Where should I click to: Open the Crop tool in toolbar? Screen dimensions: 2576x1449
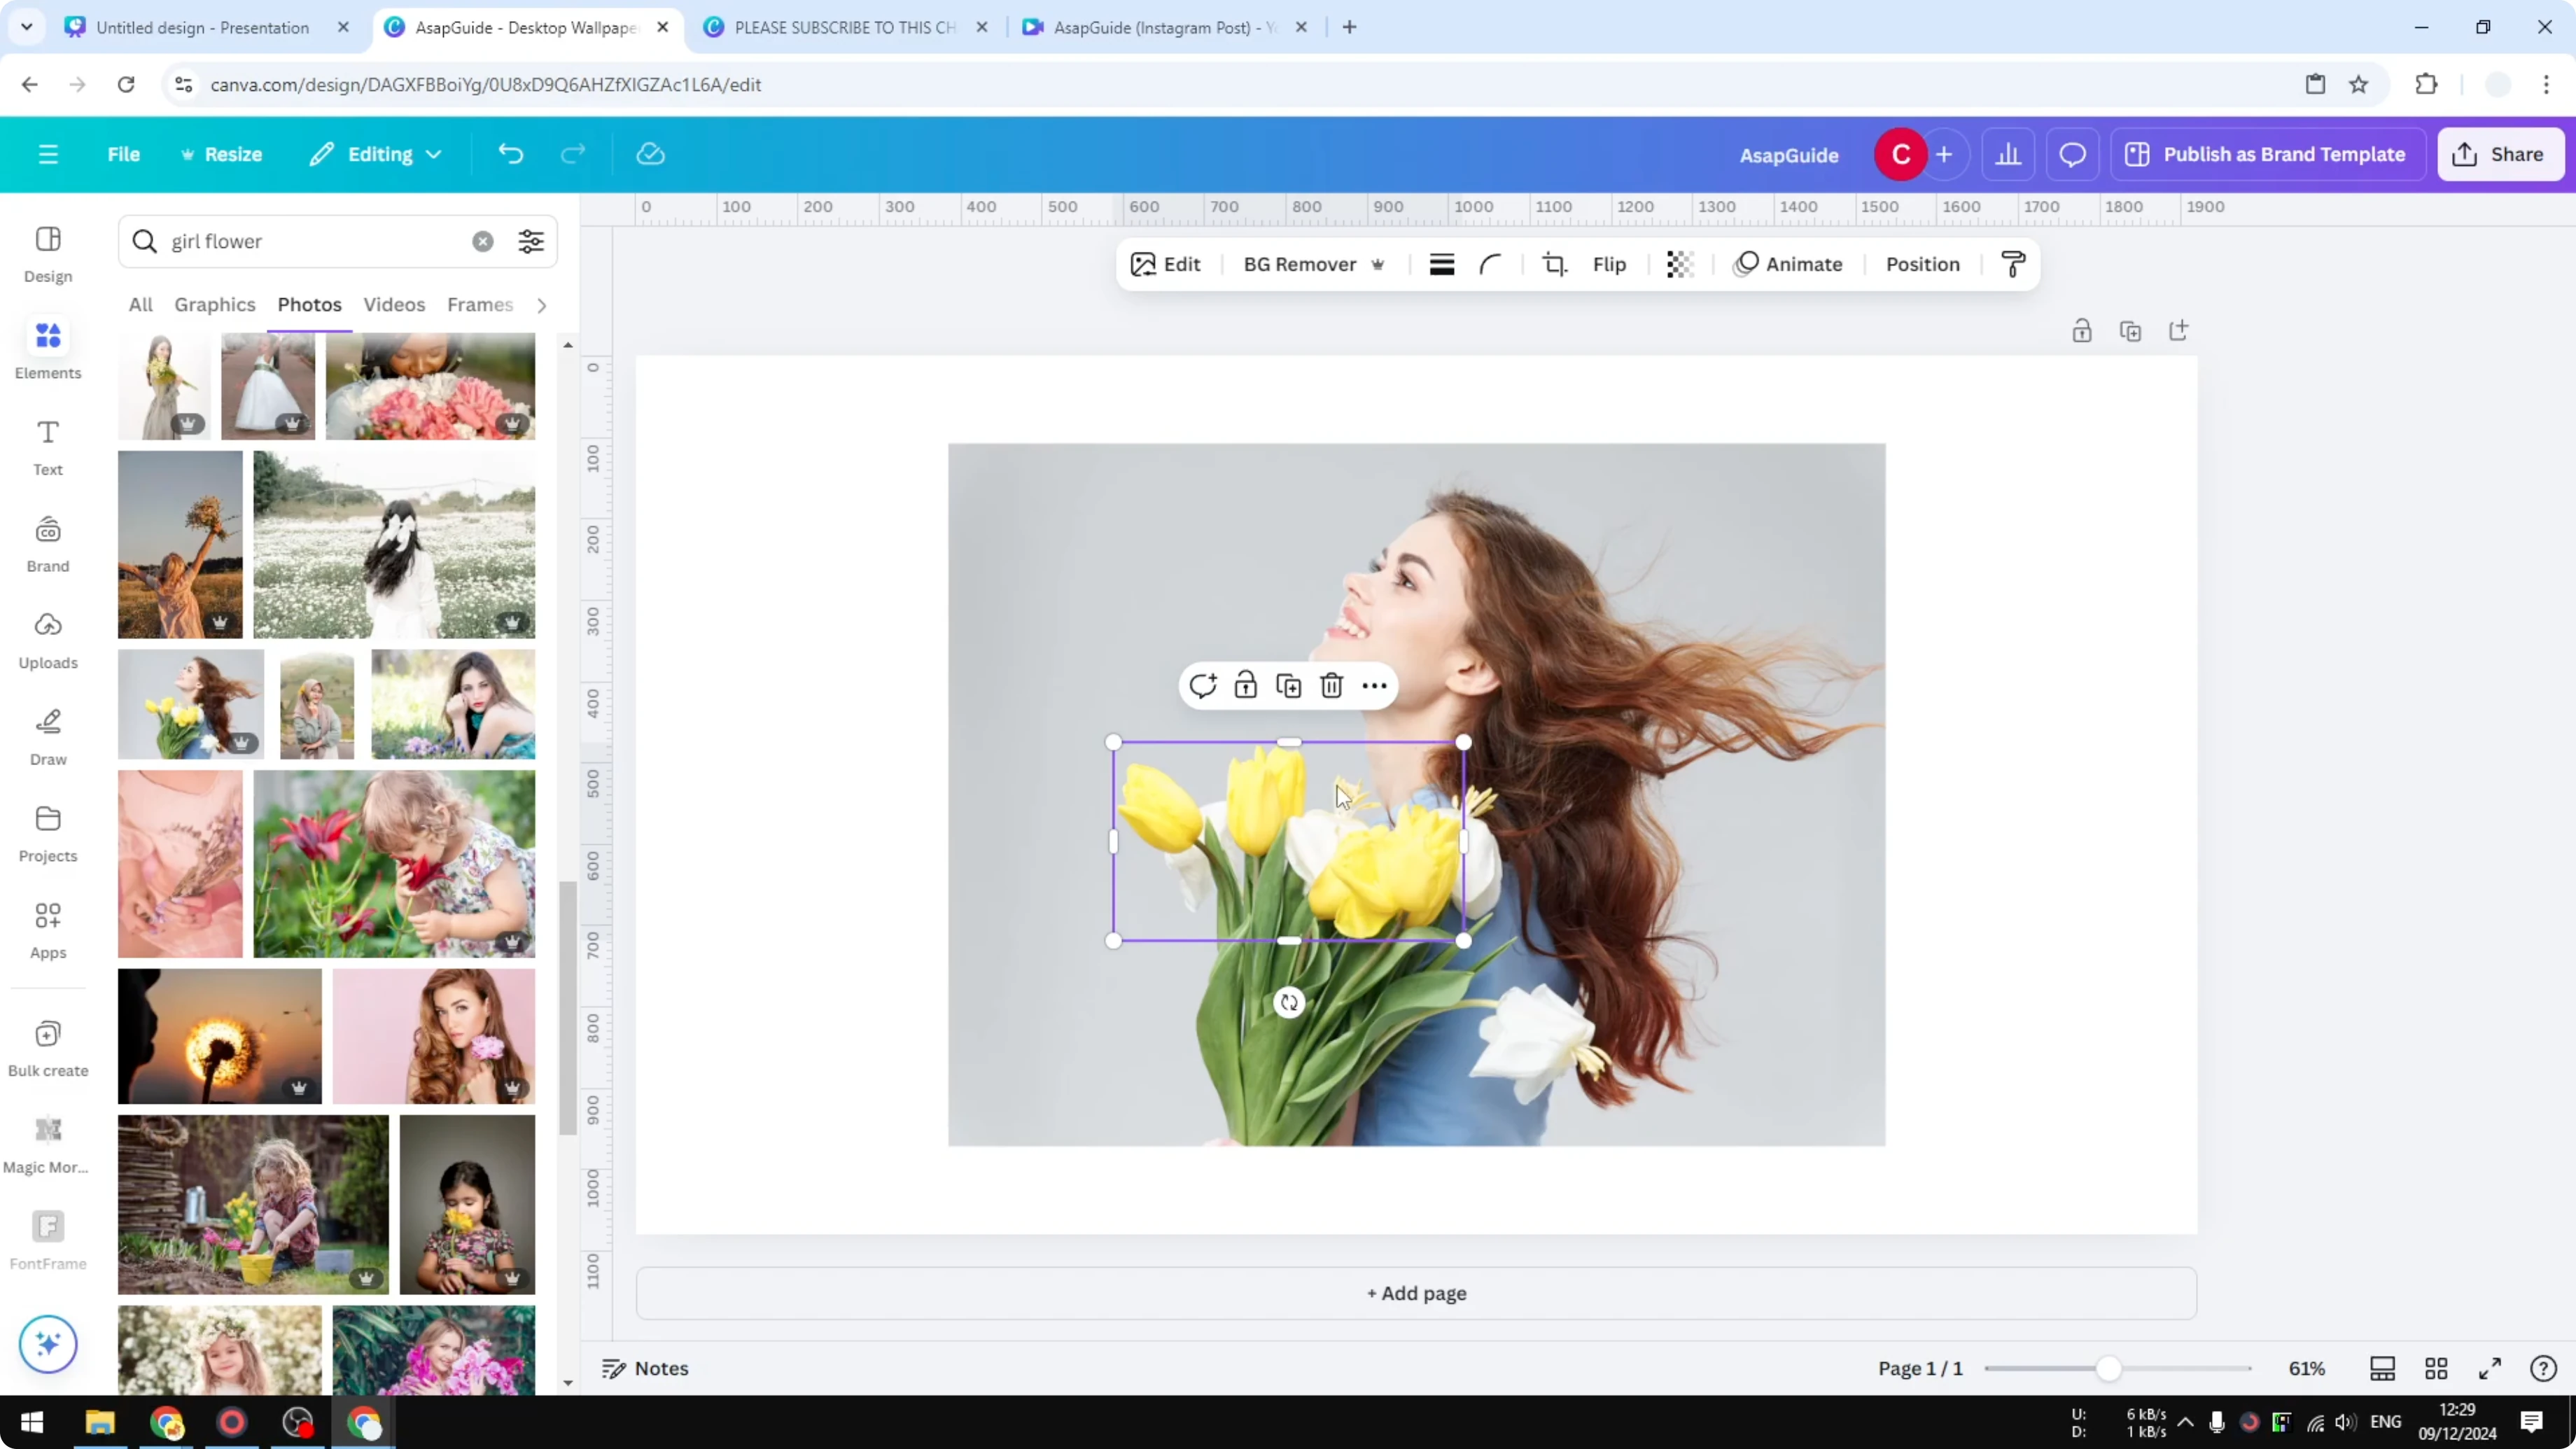pyautogui.click(x=1554, y=264)
